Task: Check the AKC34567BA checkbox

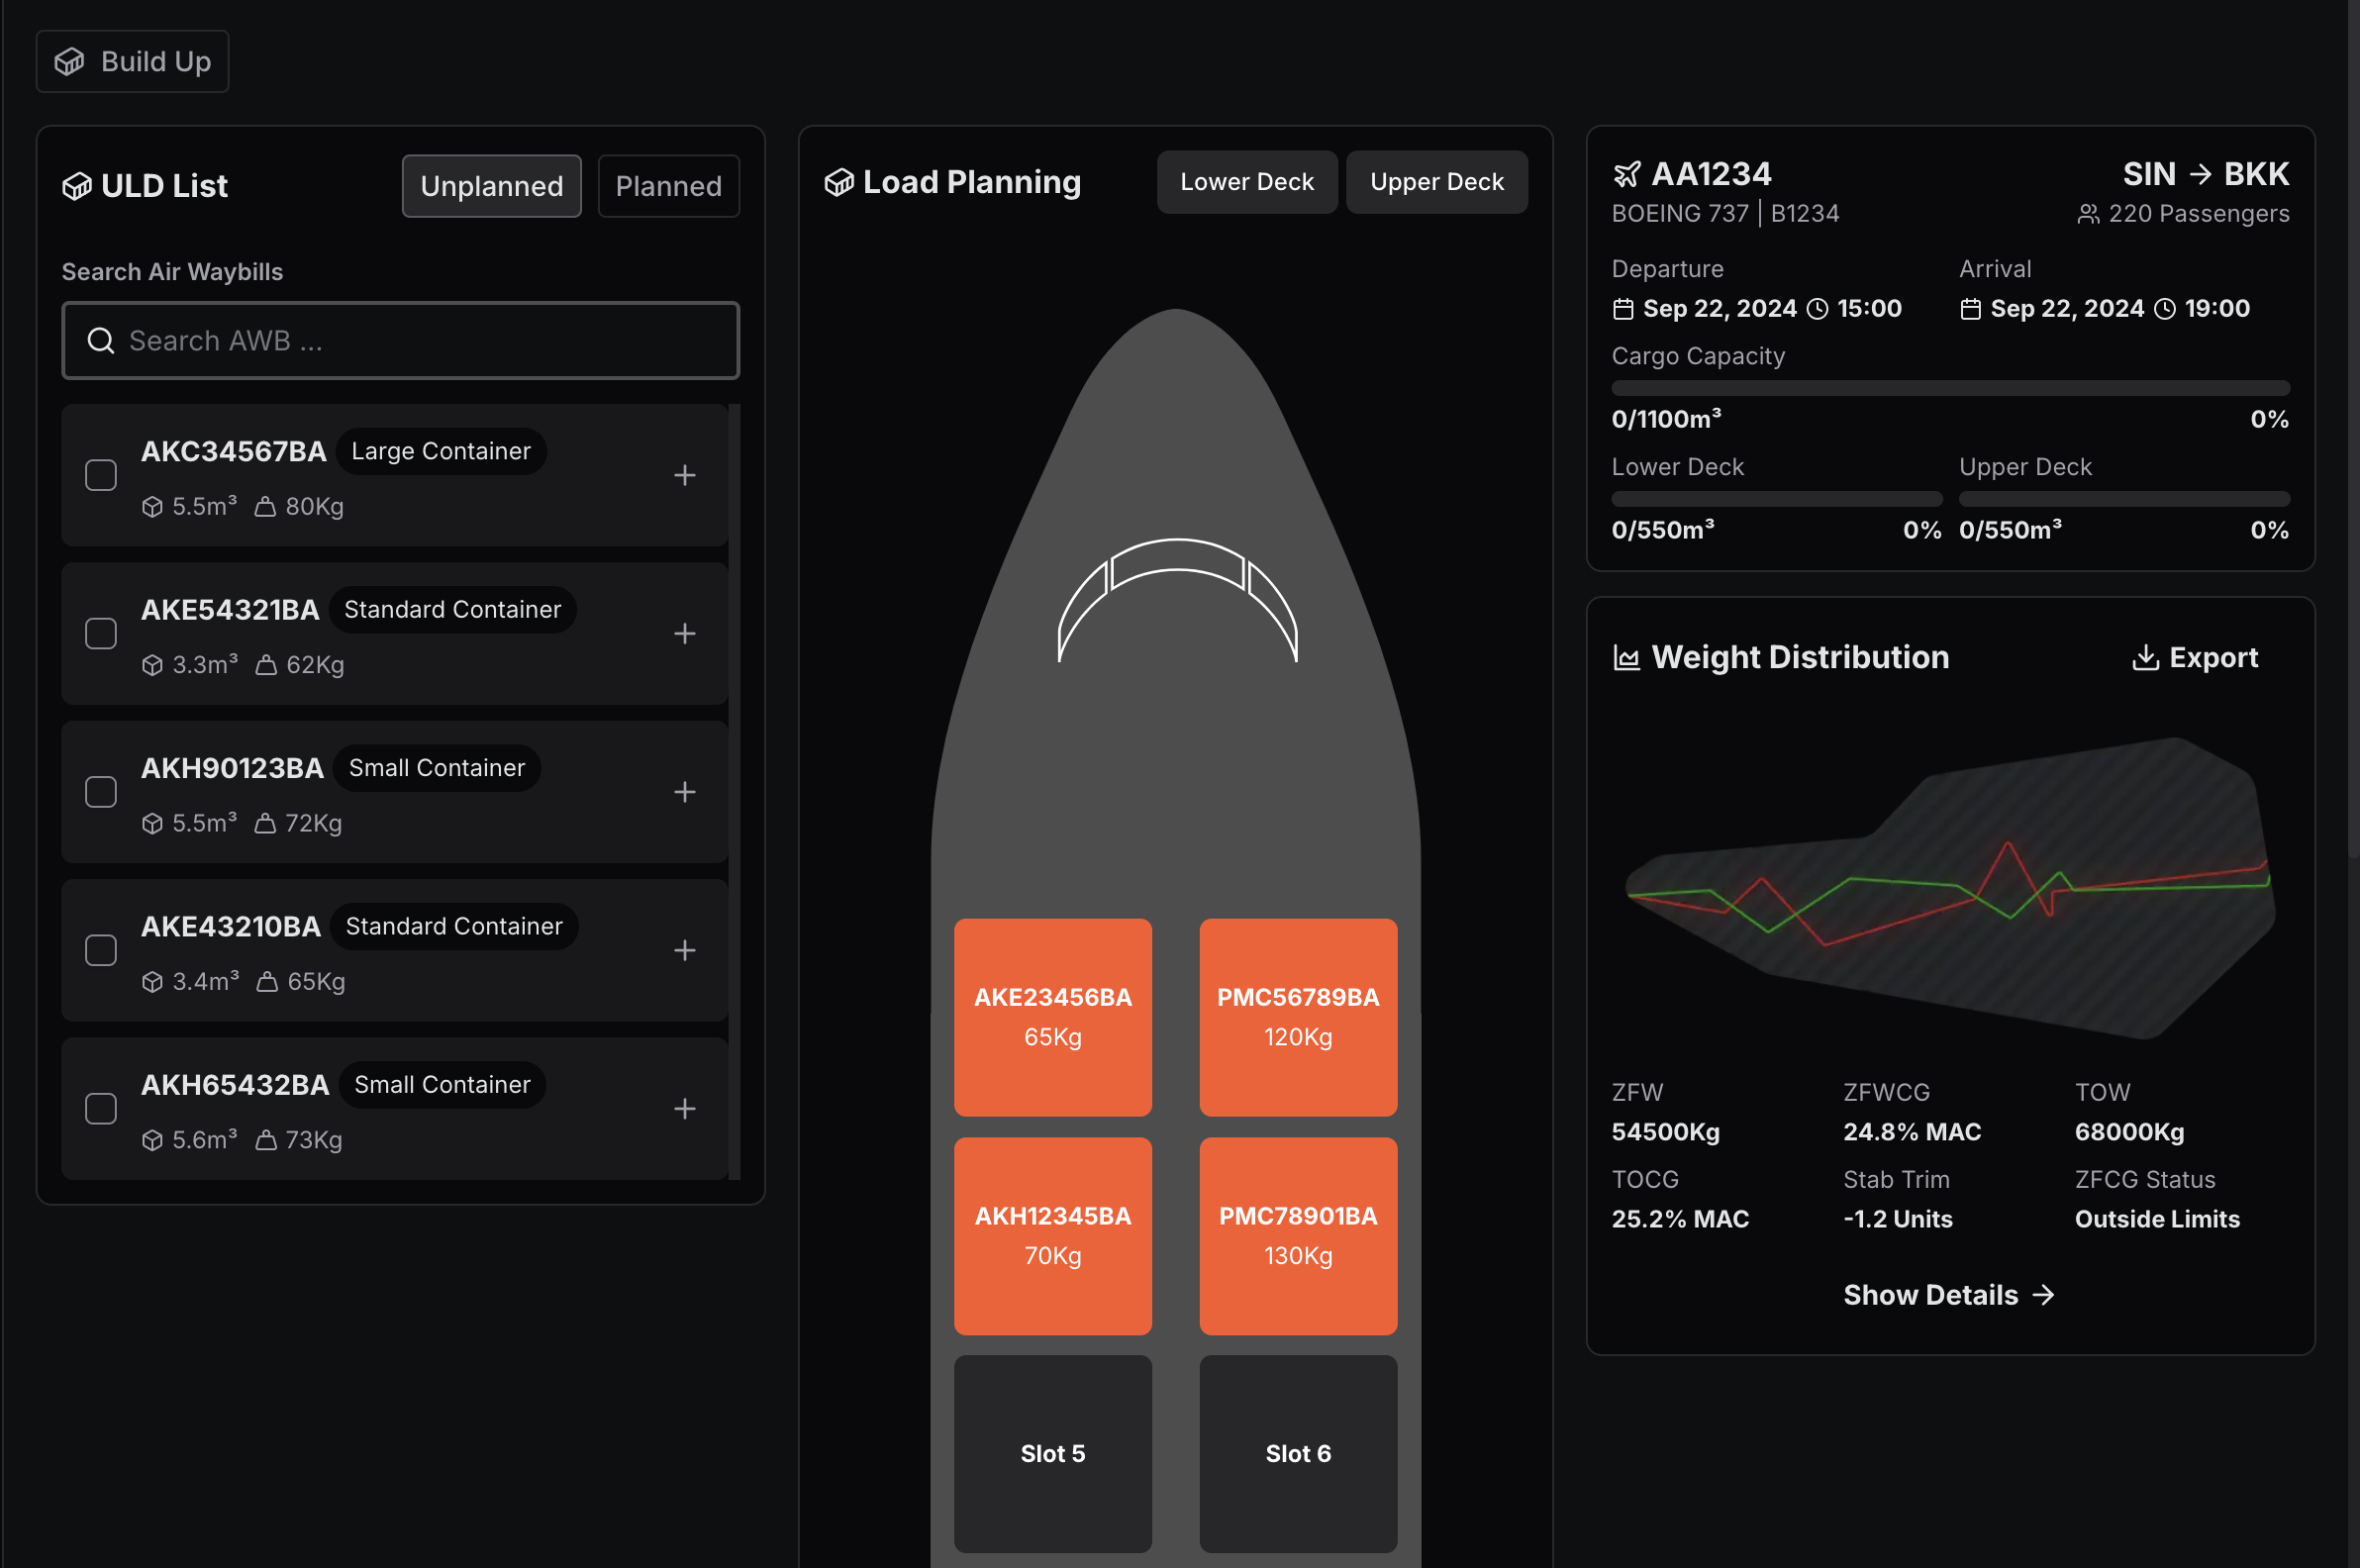Action: pyautogui.click(x=101, y=475)
